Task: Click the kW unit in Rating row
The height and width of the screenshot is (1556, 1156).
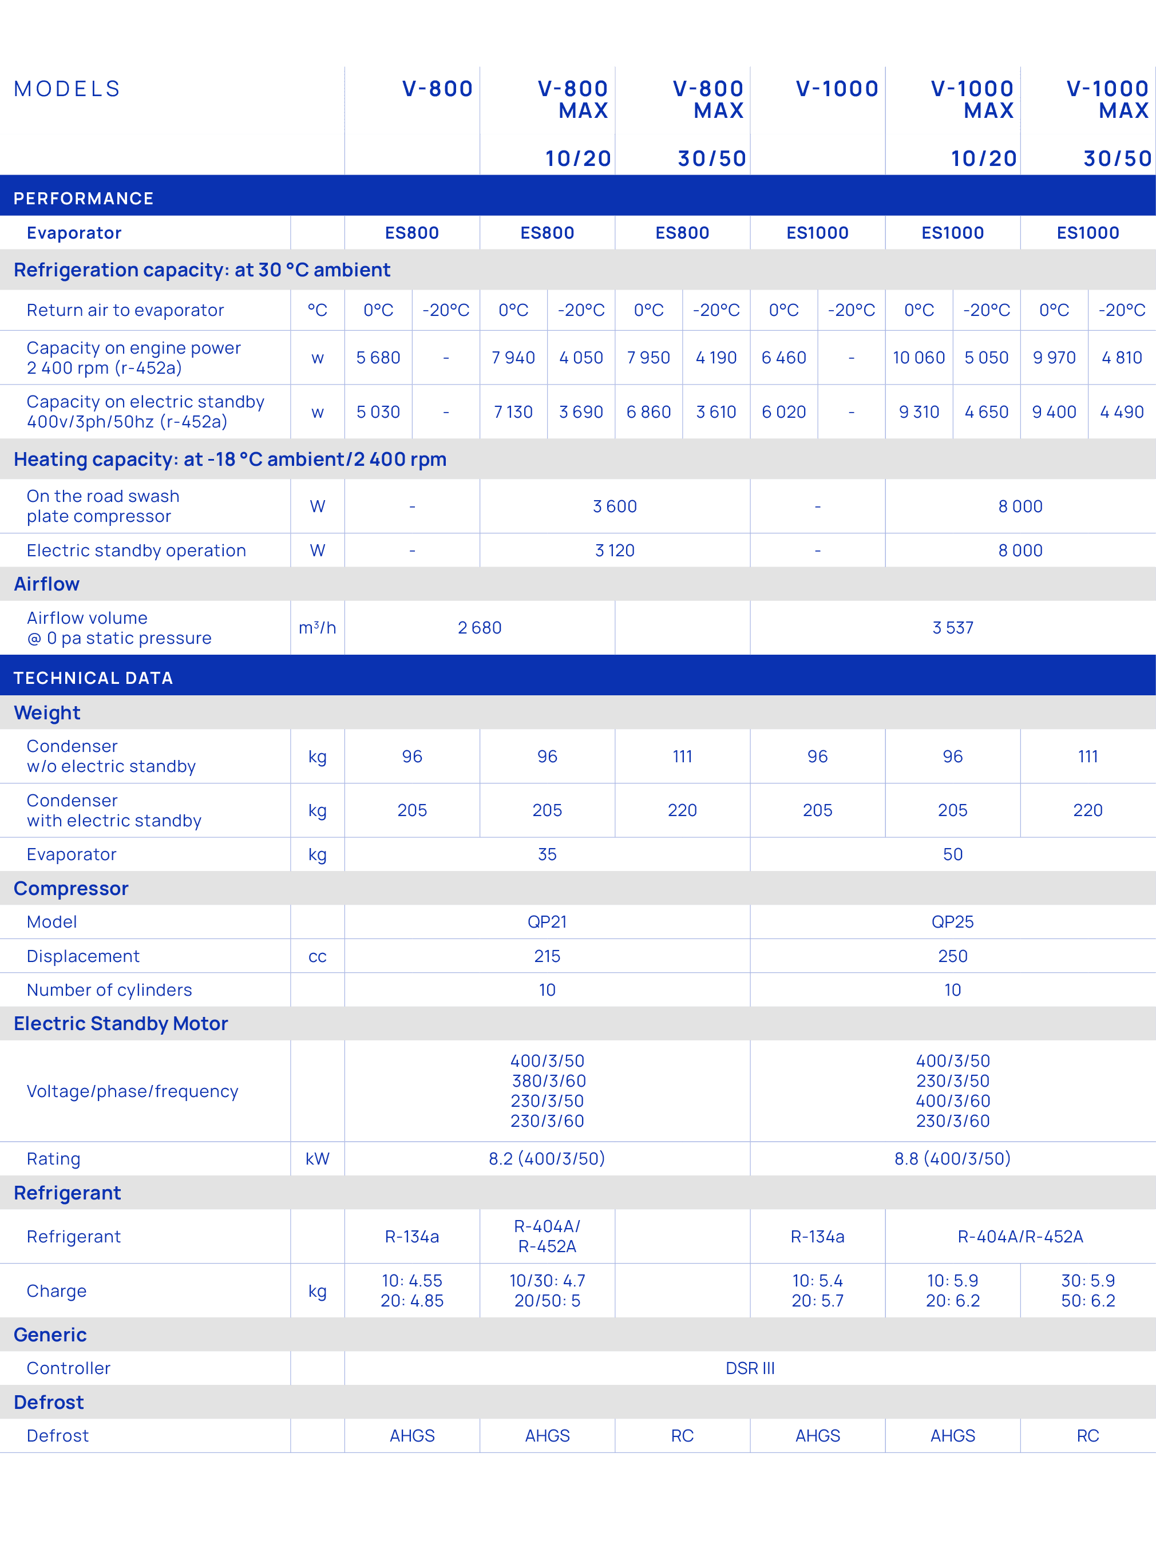Action: pyautogui.click(x=317, y=1159)
